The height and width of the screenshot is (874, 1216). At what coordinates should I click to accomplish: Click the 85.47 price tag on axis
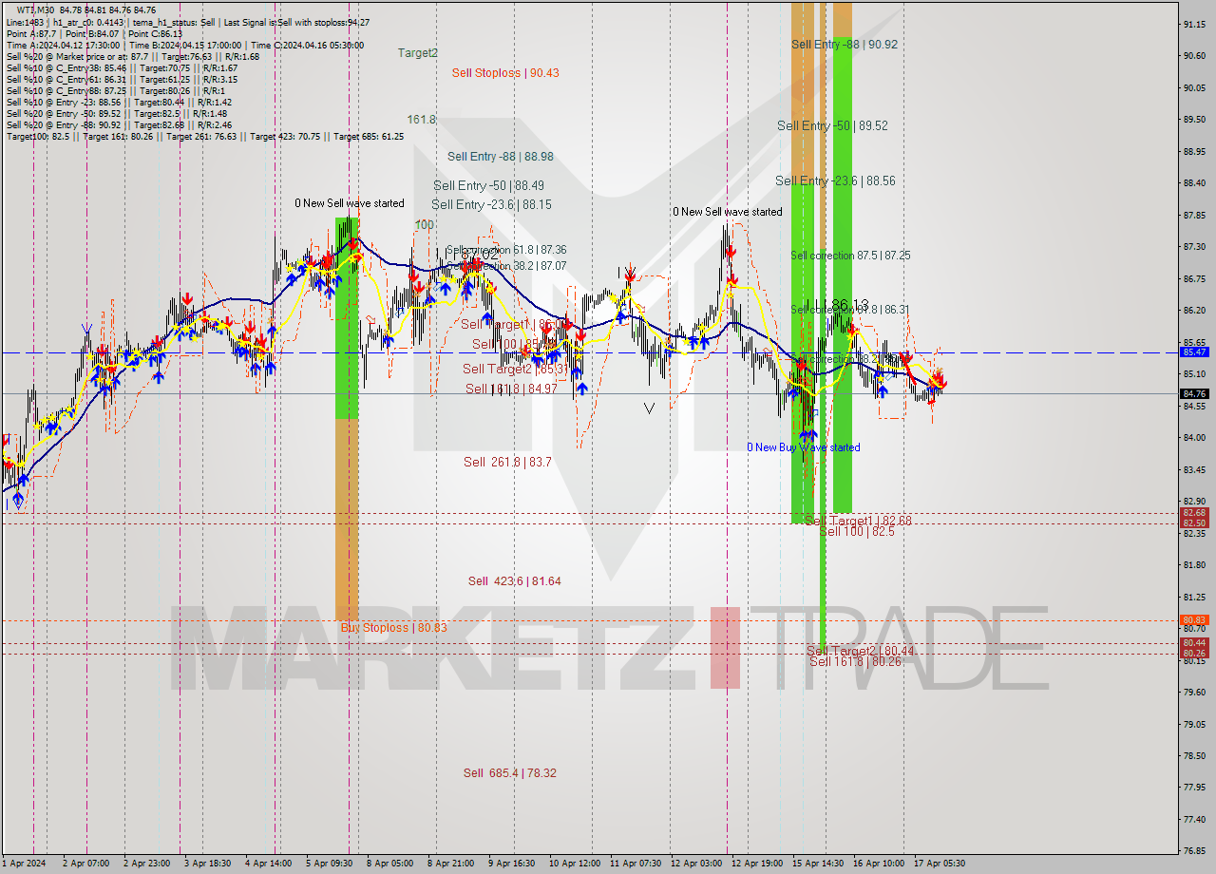tap(1194, 351)
